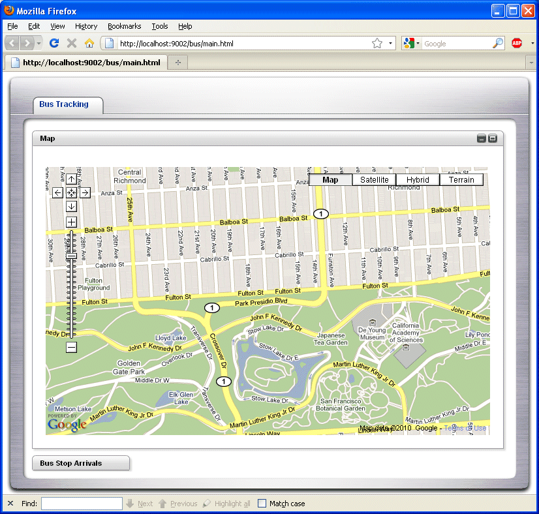Viewport: 539px width, 514px height.
Task: Collapse the Map panel with minimize icon
Action: [482, 138]
